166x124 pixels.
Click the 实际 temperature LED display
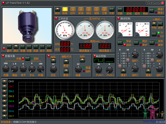click(65, 44)
